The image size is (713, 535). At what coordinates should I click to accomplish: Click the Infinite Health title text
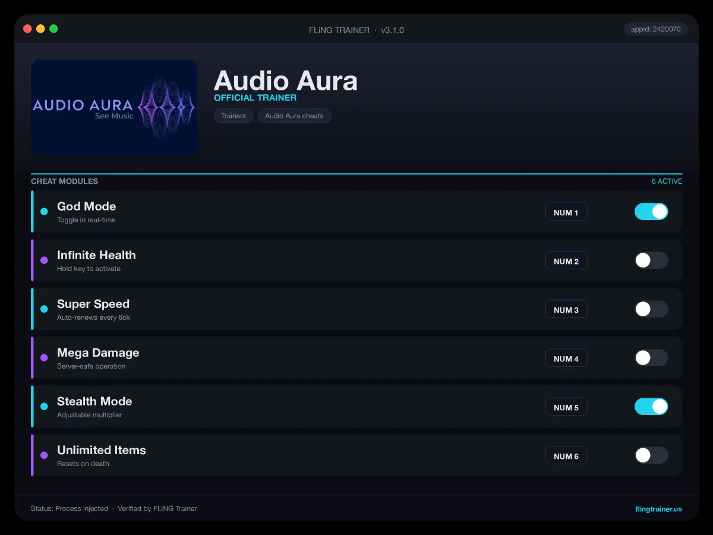(96, 255)
